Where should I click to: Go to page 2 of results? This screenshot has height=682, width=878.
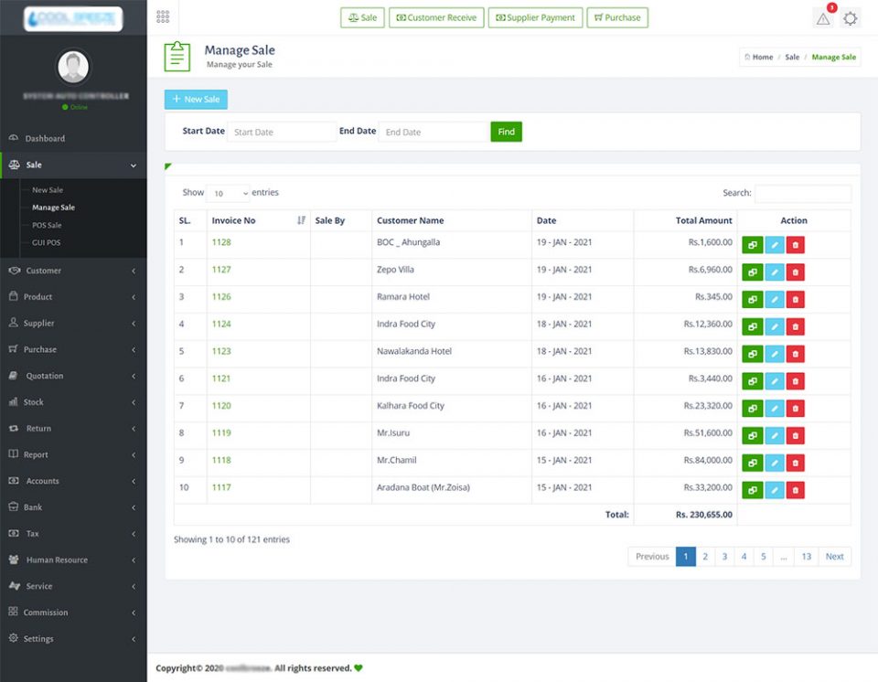point(705,556)
